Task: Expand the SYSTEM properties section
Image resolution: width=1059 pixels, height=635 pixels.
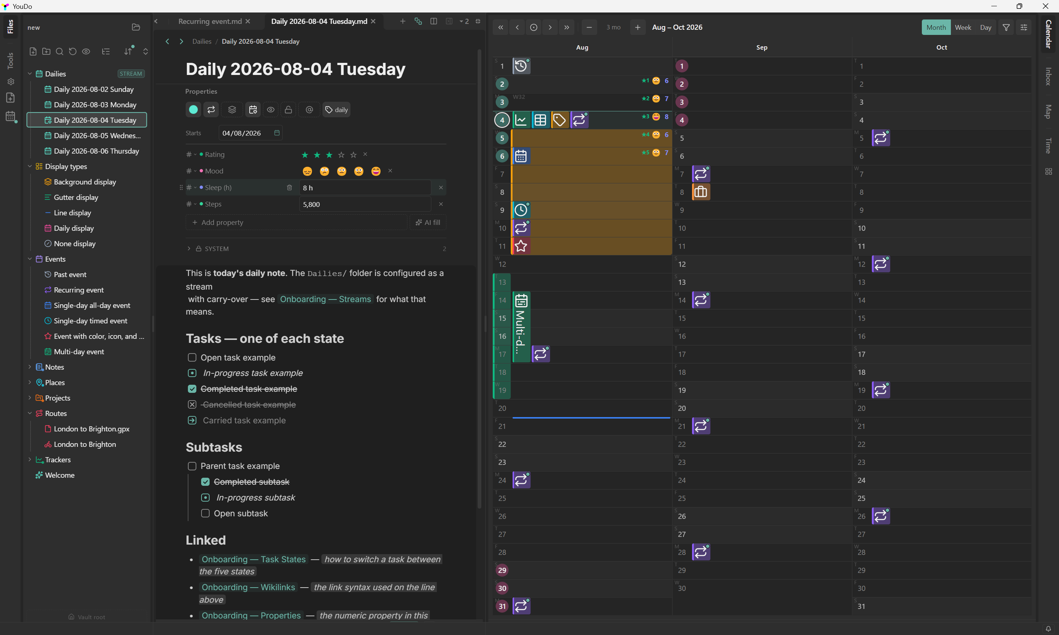Action: (189, 249)
